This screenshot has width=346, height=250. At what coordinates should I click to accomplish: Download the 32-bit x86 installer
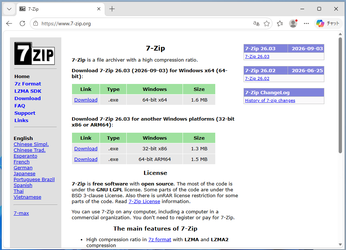coord(86,149)
